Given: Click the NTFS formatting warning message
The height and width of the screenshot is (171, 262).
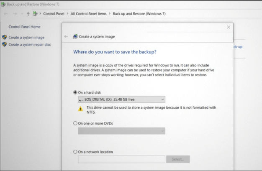Looking at the screenshot, I should pyautogui.click(x=151, y=110).
